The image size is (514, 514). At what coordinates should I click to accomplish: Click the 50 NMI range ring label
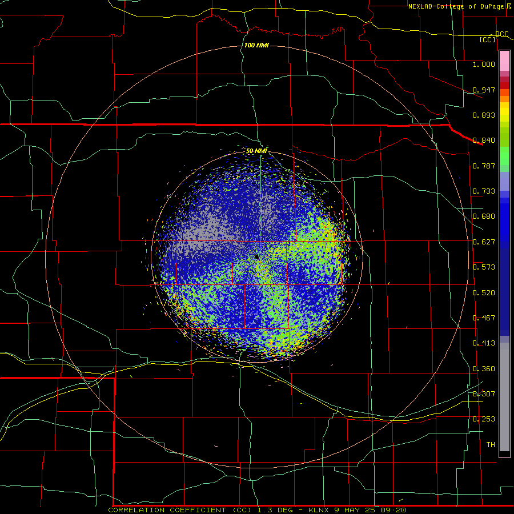tap(256, 151)
